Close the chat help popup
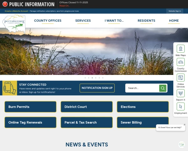The width and height of the screenshot is (188, 151). [185, 125]
